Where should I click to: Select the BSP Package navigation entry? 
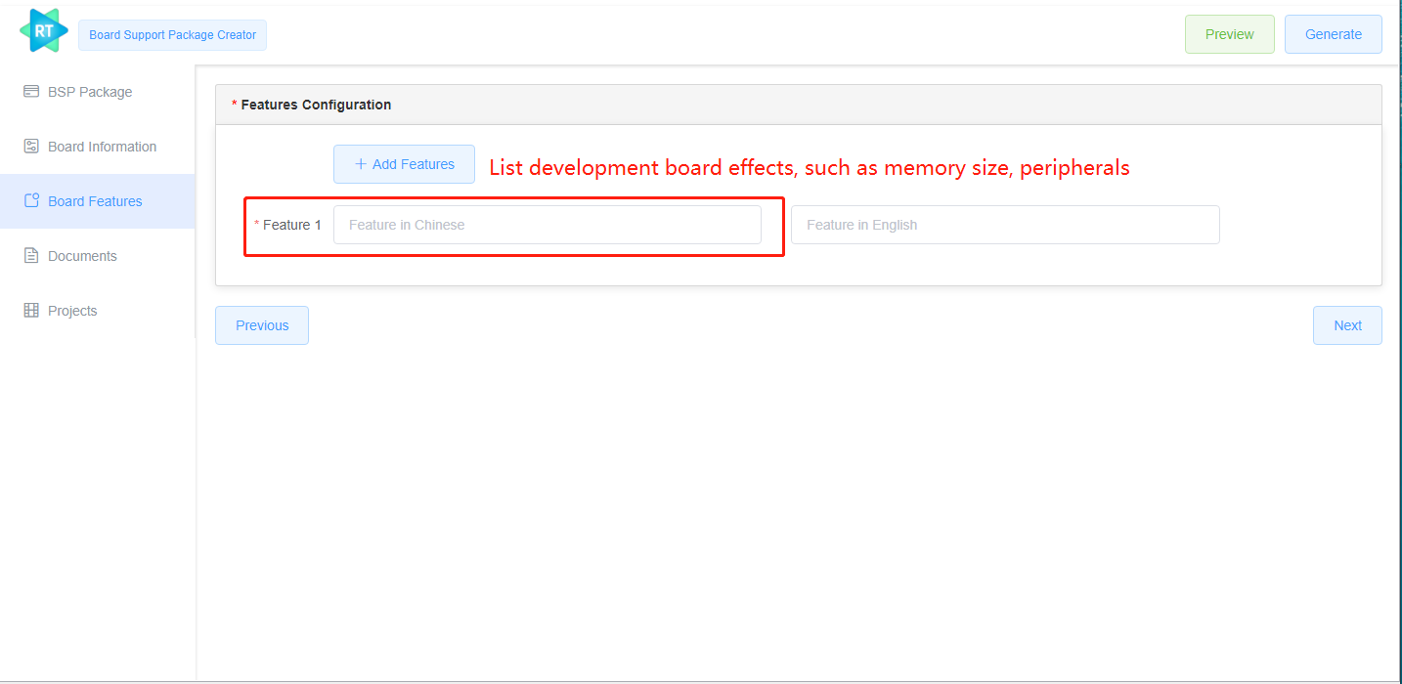pyautogui.click(x=89, y=91)
